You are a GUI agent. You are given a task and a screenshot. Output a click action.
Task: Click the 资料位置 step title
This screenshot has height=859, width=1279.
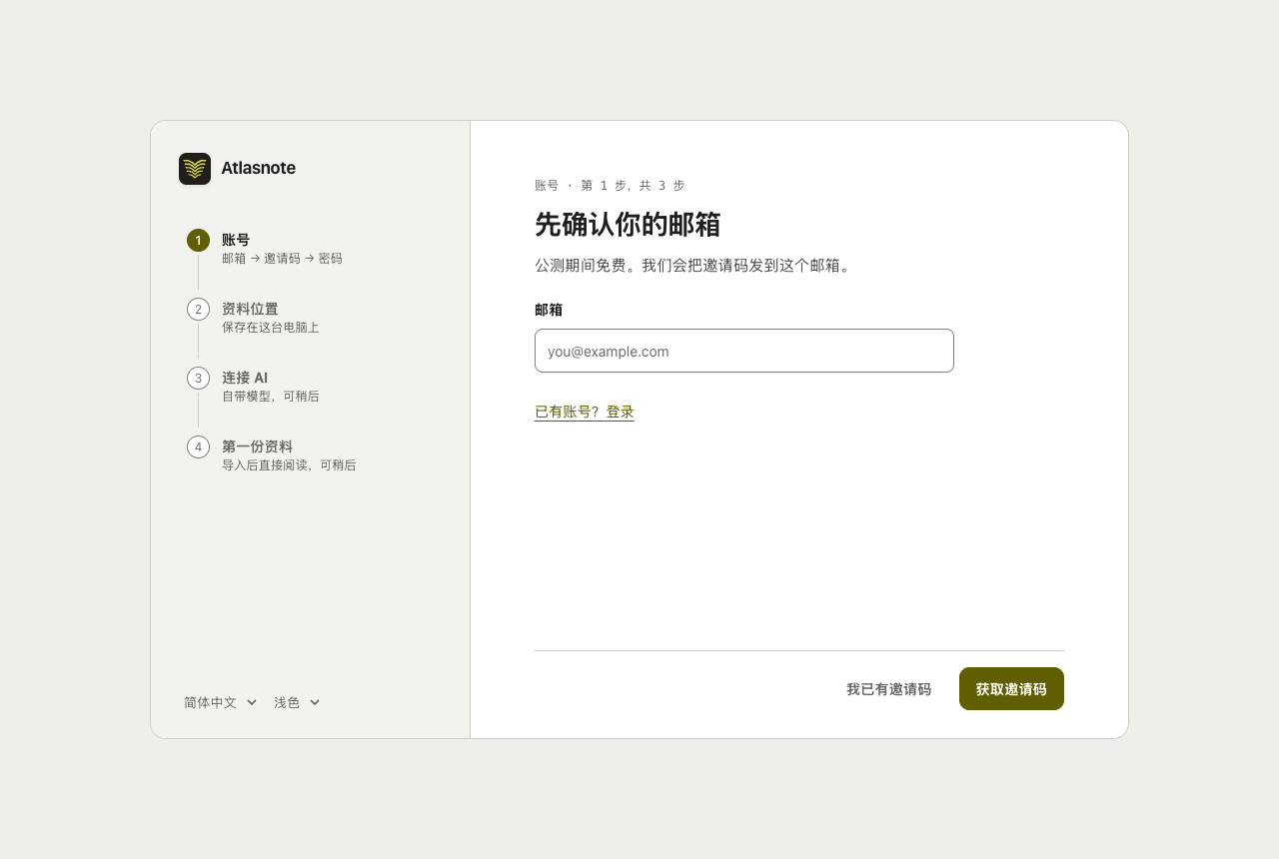click(250, 309)
